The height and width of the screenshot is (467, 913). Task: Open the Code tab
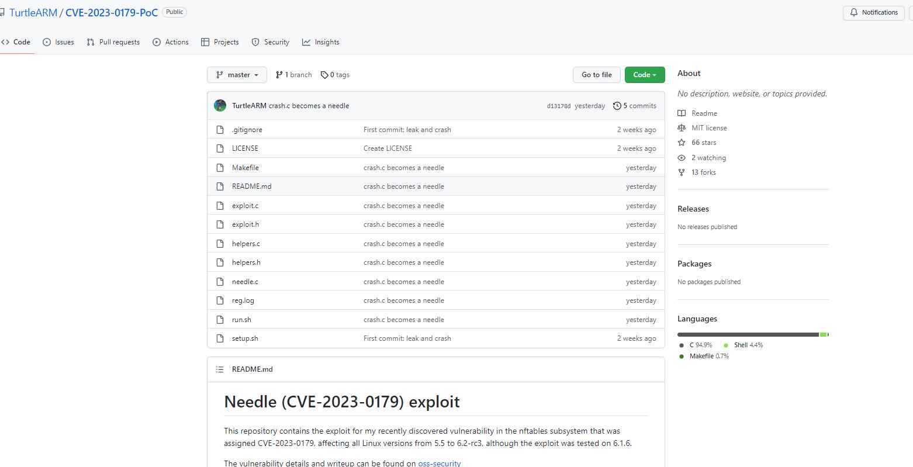[16, 42]
